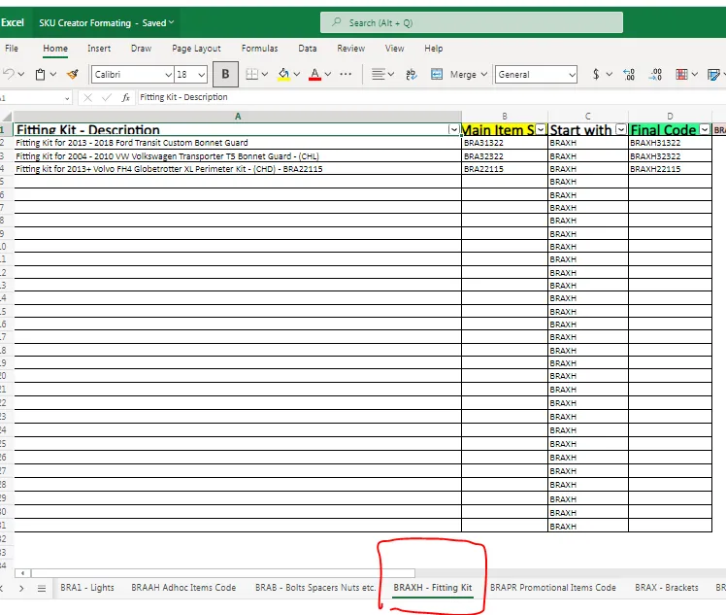The height and width of the screenshot is (615, 726).
Task: Open the Page Layout tab
Action: pos(196,49)
